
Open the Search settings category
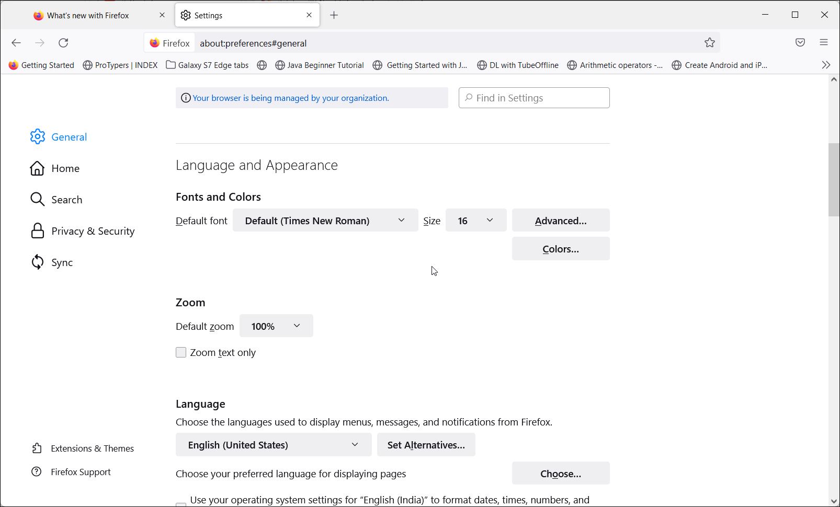[x=66, y=200]
